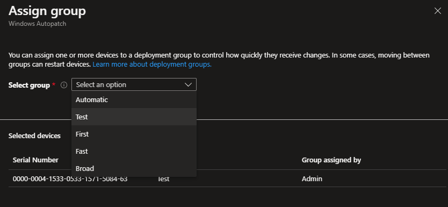
Task: Open 'Learn more about deployment groups' link
Action: click(x=152, y=65)
